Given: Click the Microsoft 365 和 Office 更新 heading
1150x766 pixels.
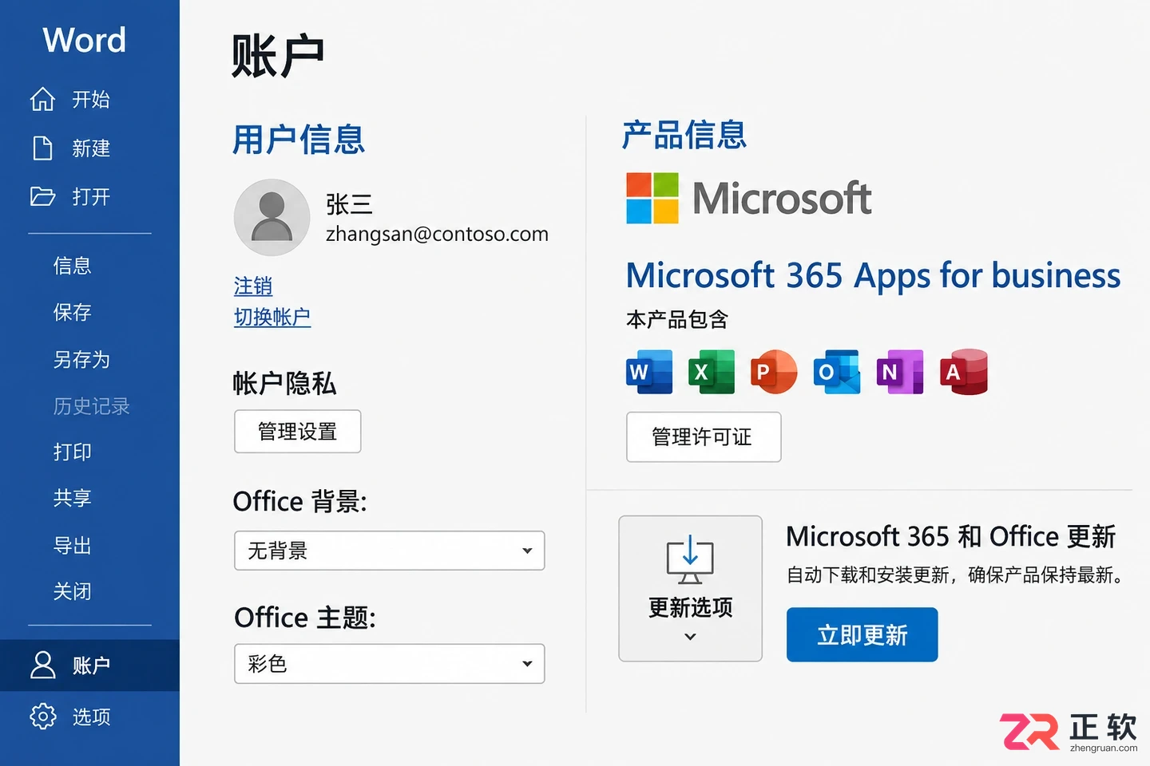Looking at the screenshot, I should click(x=951, y=537).
